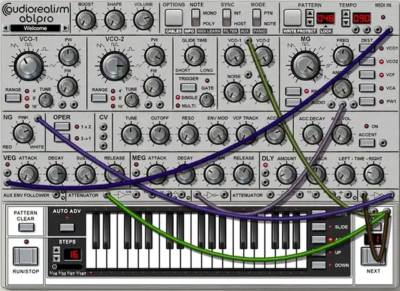Open the AUX tab

245,31
